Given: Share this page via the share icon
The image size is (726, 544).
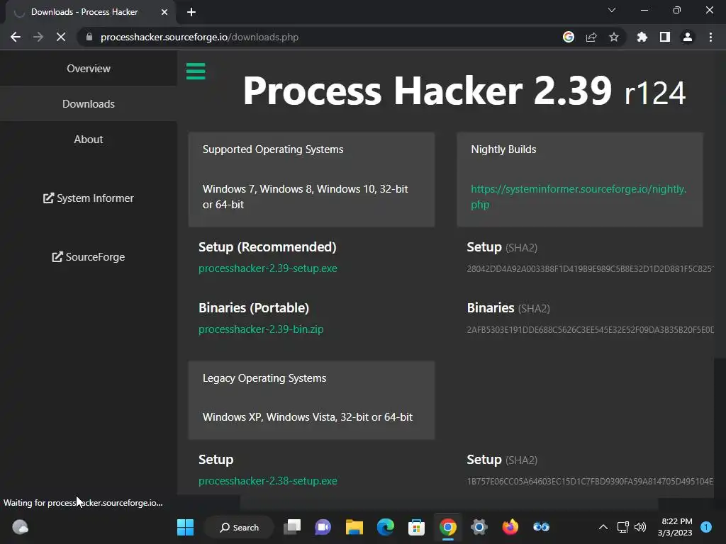Looking at the screenshot, I should (x=591, y=37).
